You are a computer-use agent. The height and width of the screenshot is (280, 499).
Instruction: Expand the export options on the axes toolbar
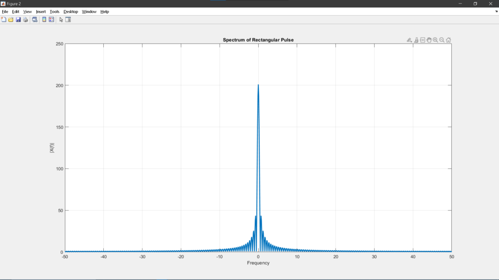(x=410, y=40)
